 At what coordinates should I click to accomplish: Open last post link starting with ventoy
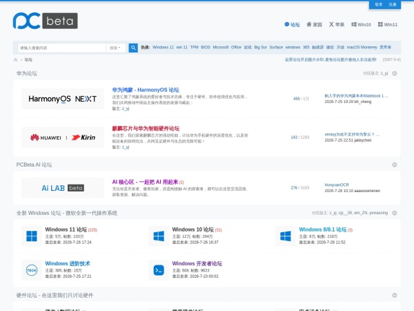click(x=352, y=135)
